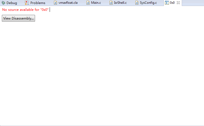Click the IsrShell.c file icon
Viewport: 204px width, 126px height.
click(x=111, y=3)
